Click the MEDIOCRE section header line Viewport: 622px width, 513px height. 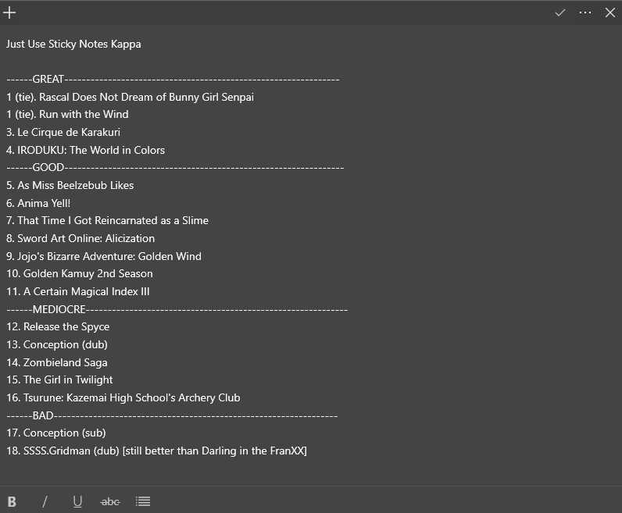(x=177, y=310)
